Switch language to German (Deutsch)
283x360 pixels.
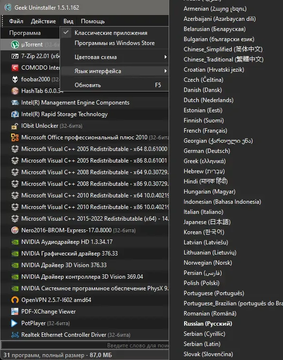(x=206, y=151)
